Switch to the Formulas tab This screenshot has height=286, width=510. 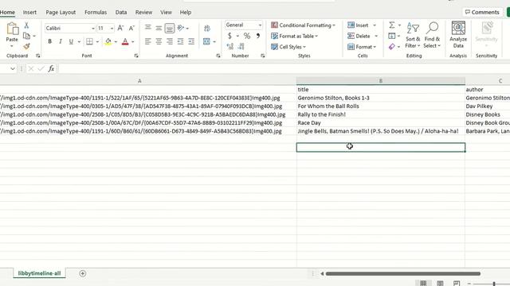coord(96,13)
